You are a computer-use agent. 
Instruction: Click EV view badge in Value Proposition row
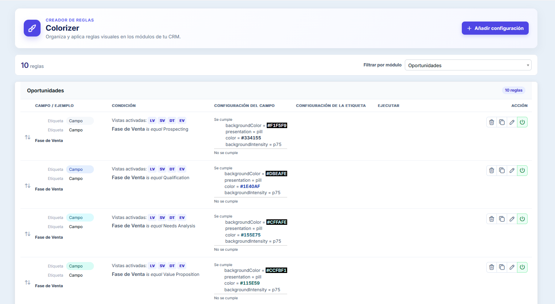pos(182,266)
